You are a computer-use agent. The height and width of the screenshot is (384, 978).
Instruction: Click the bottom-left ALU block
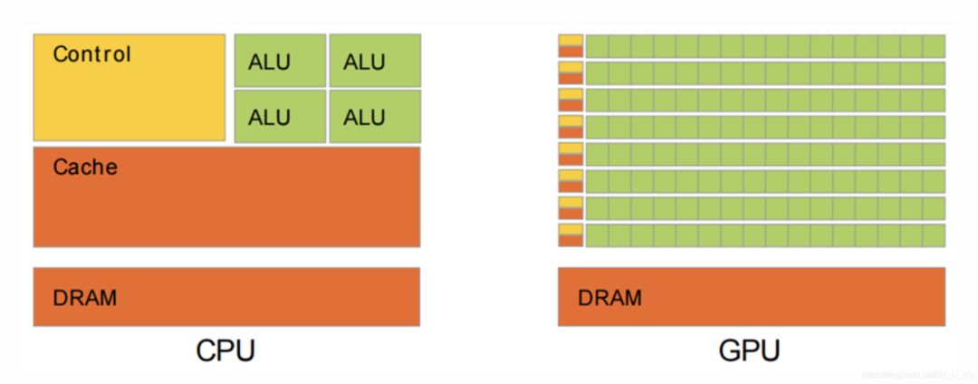(x=280, y=115)
